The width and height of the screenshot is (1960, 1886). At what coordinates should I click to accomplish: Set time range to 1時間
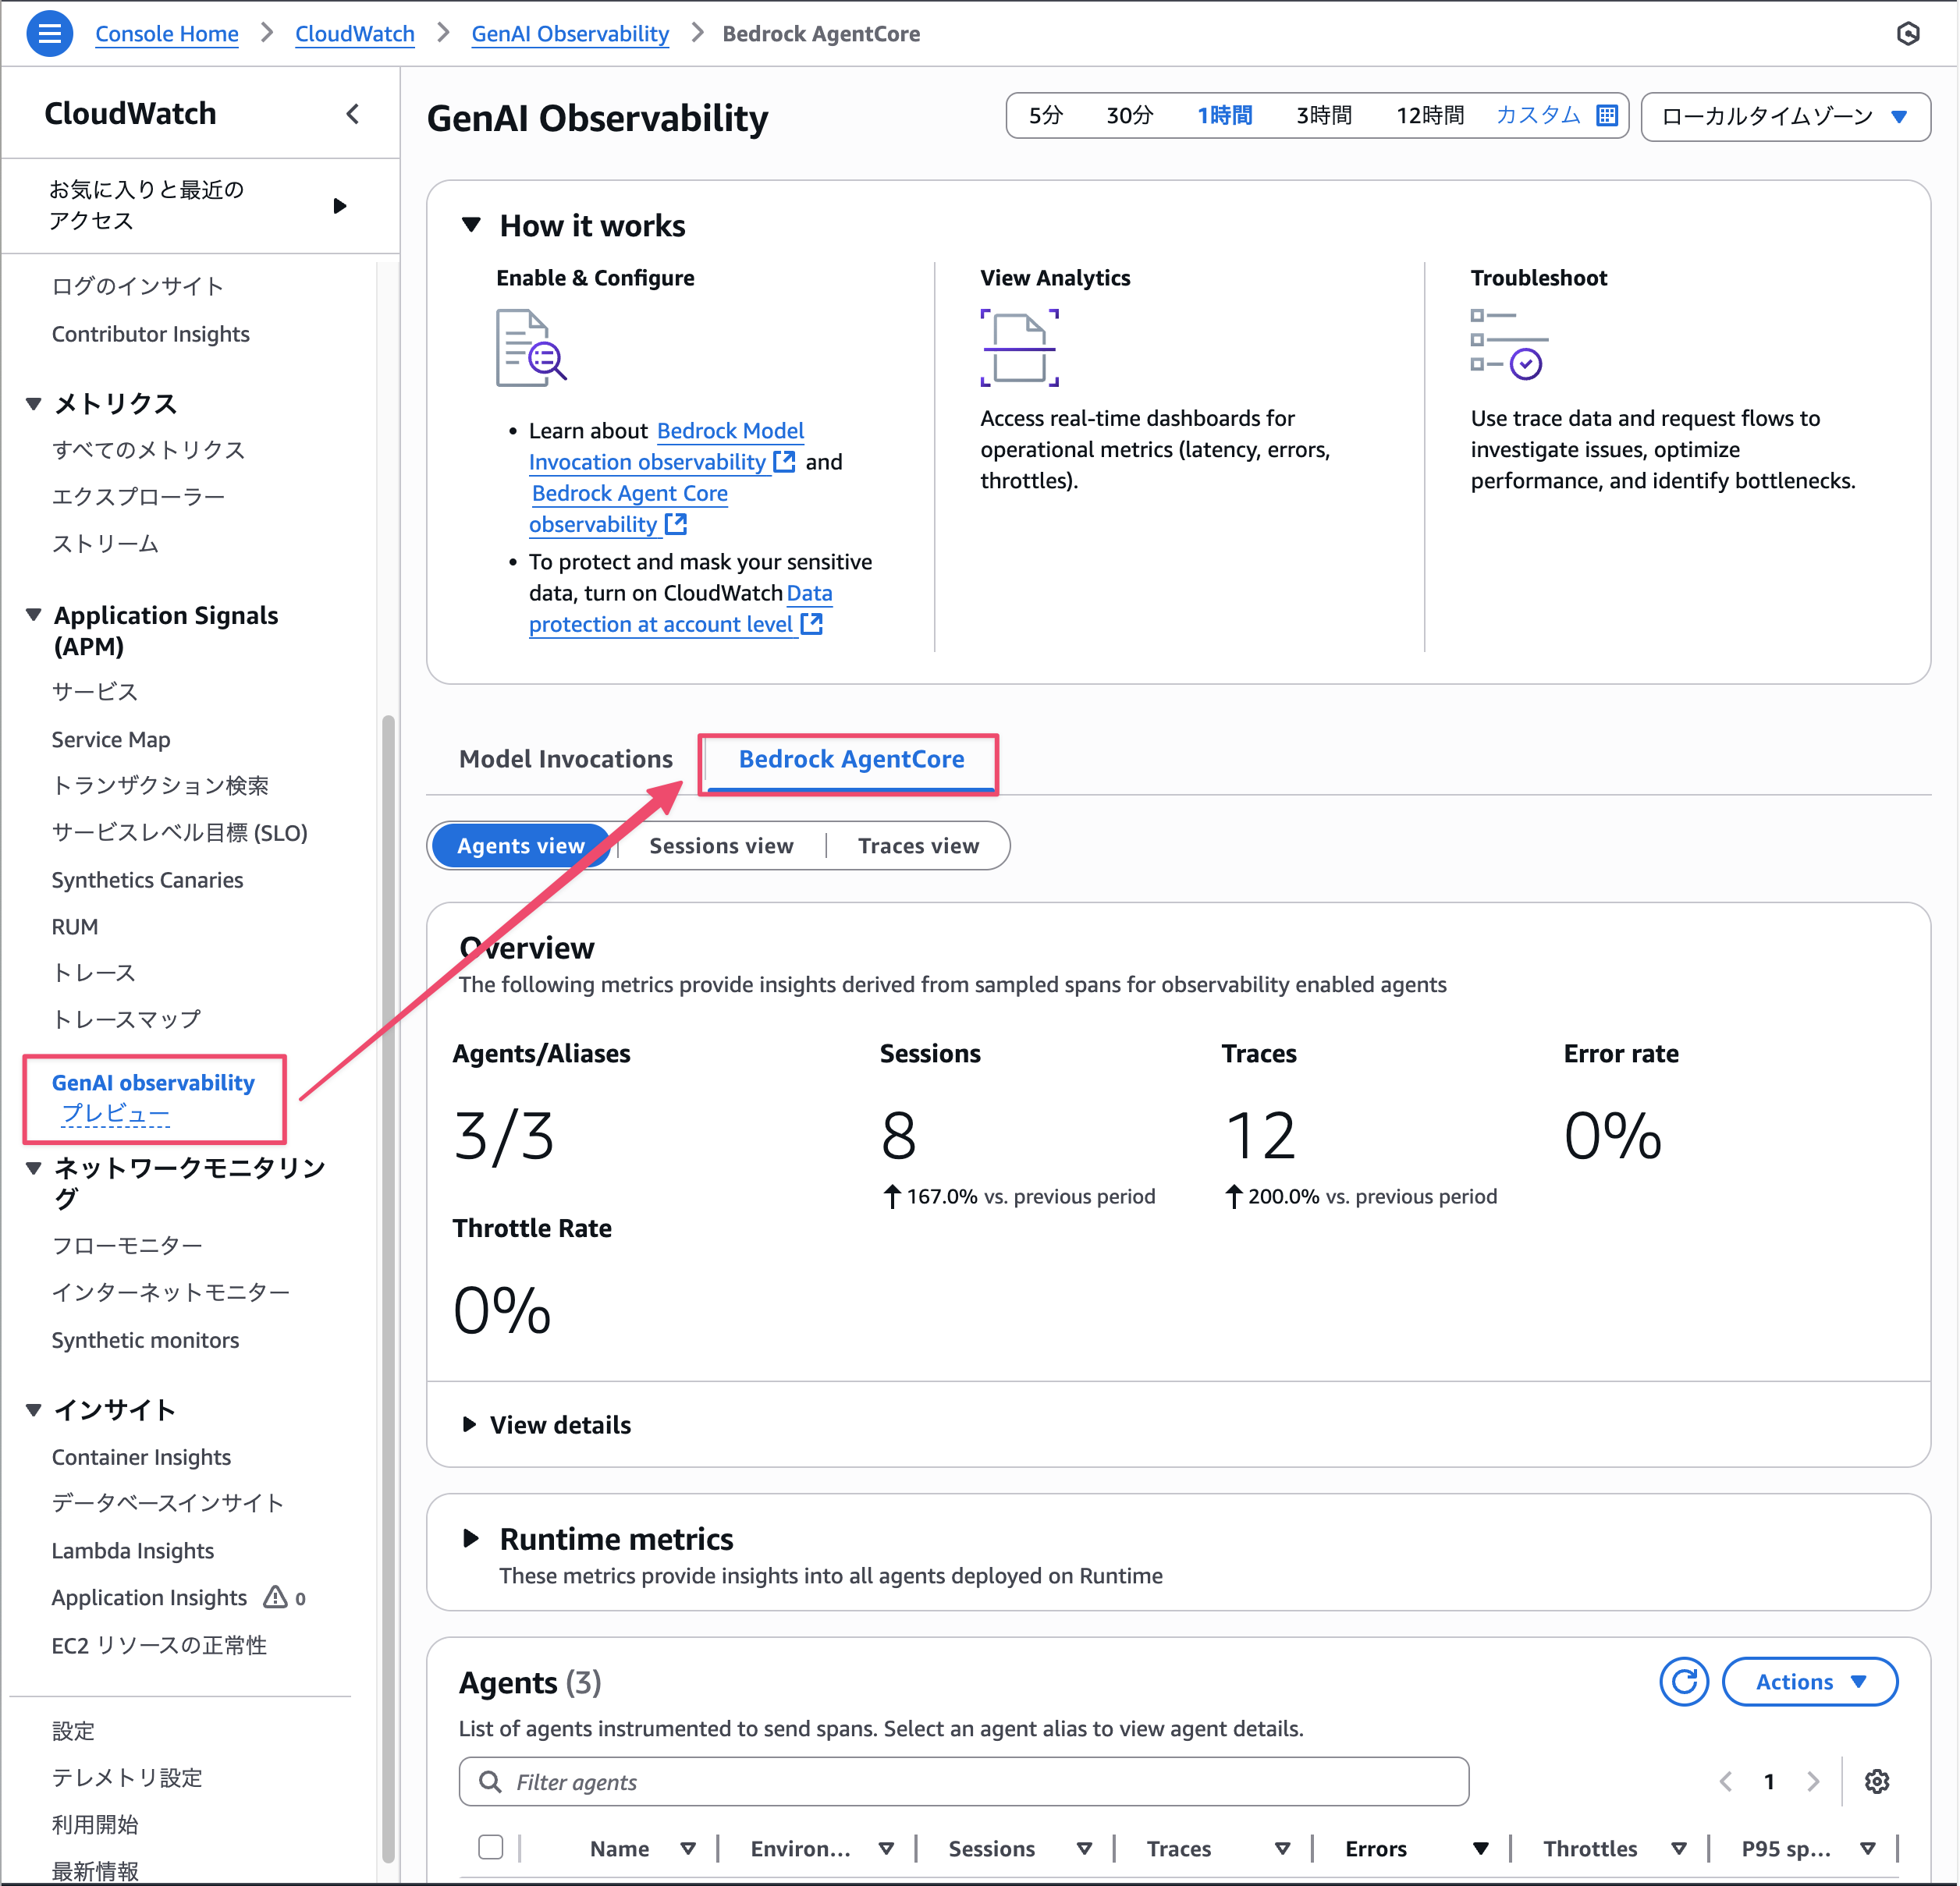coord(1224,115)
